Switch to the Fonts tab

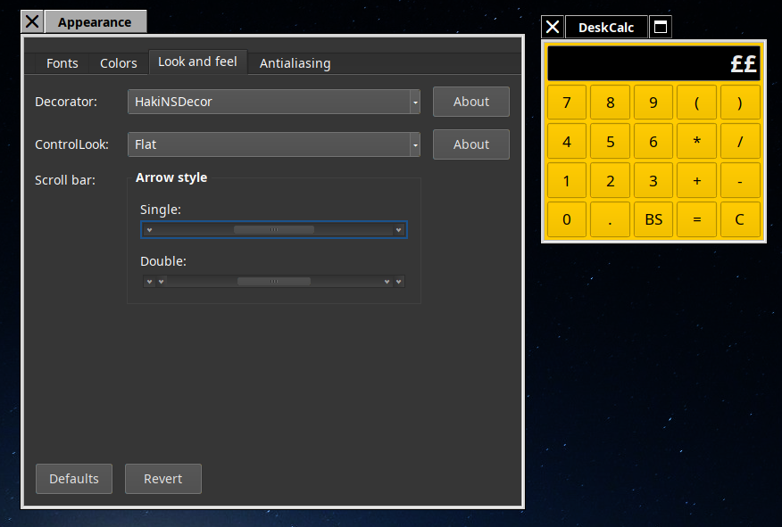tap(62, 63)
